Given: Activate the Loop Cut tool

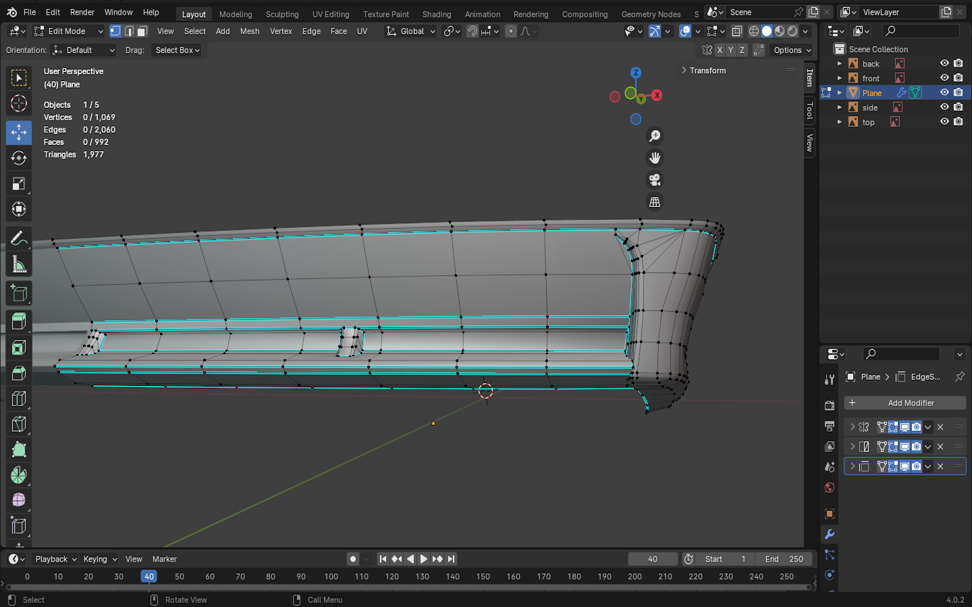Looking at the screenshot, I should 19,399.
